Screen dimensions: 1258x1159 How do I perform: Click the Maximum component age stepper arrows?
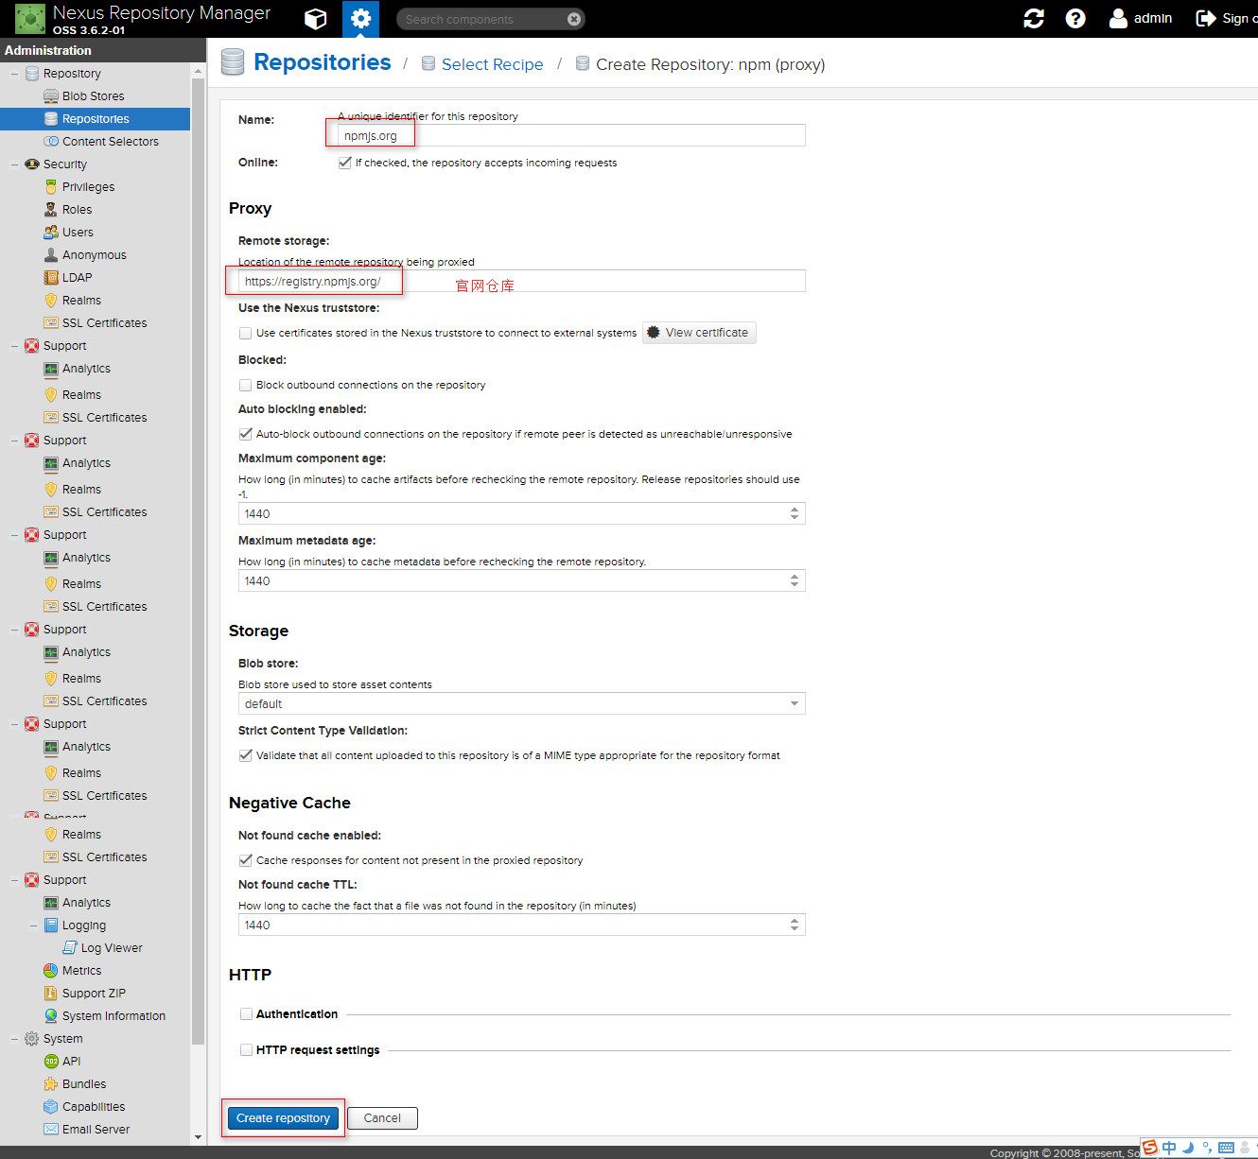pos(795,513)
